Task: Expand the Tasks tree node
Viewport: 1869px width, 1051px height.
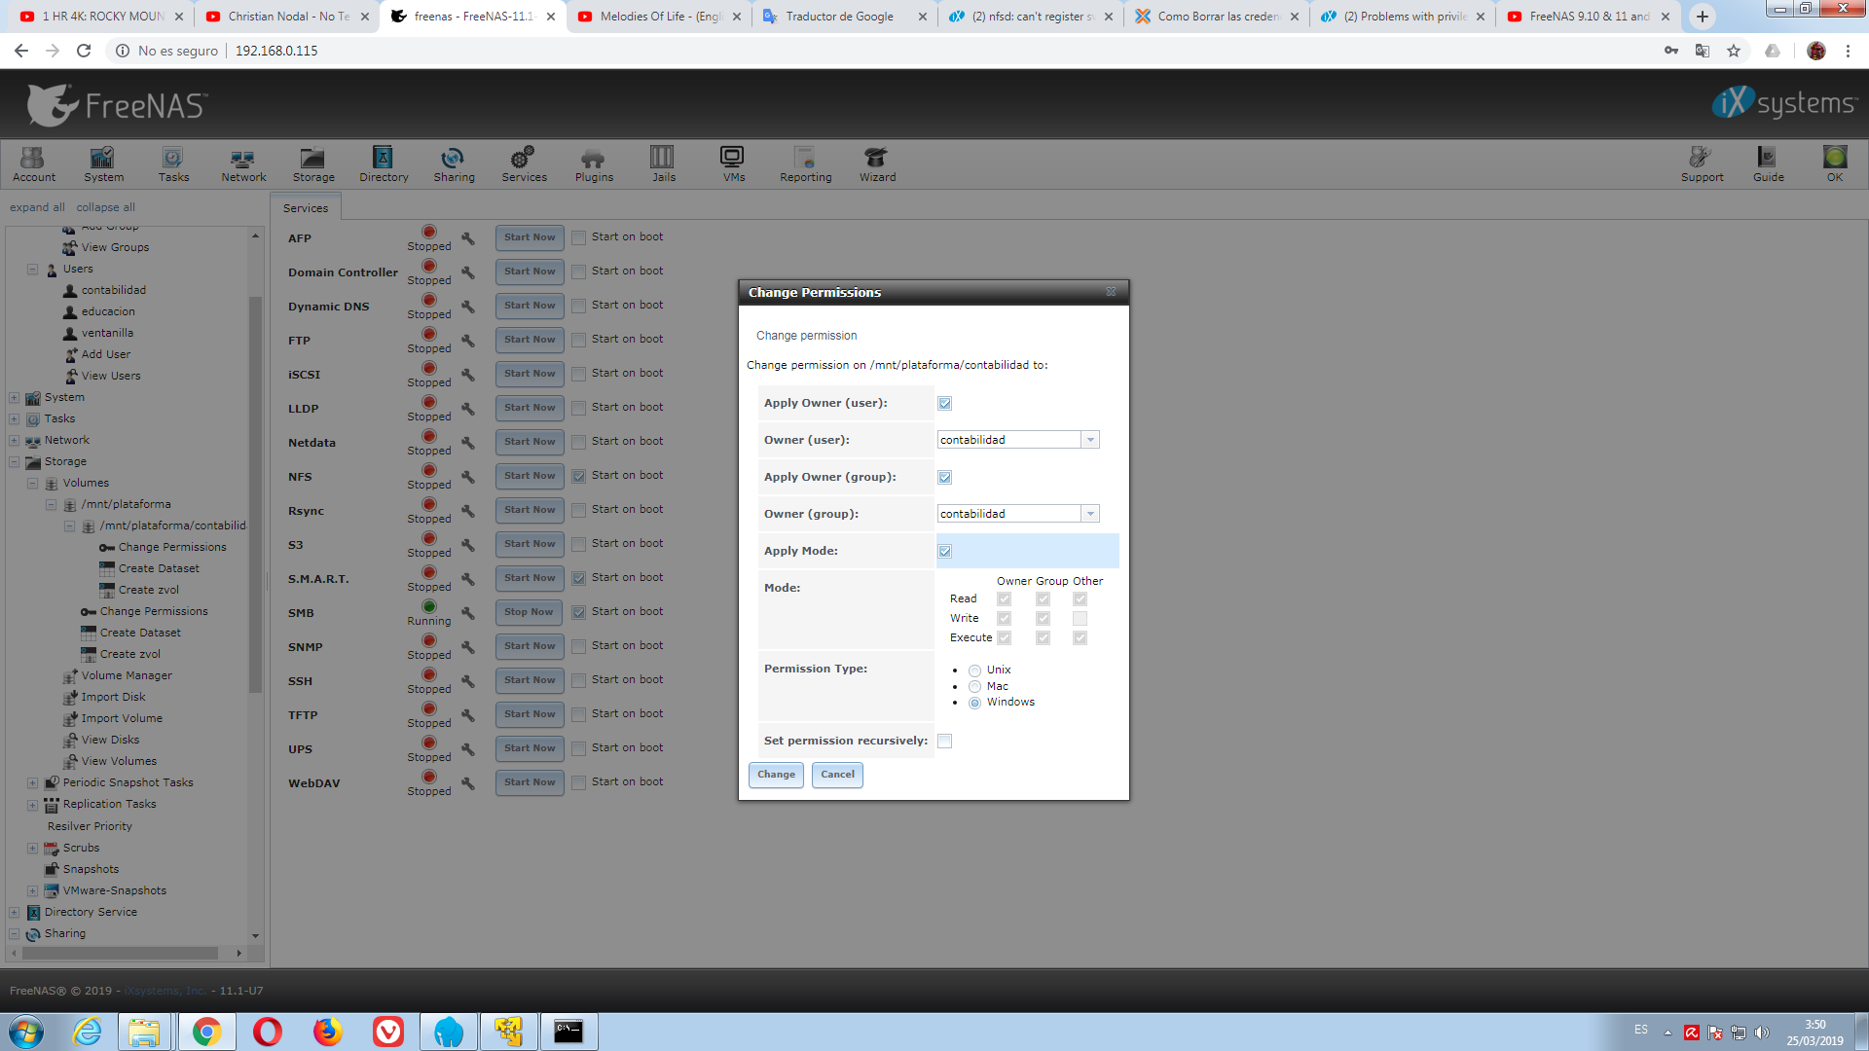Action: (x=14, y=419)
